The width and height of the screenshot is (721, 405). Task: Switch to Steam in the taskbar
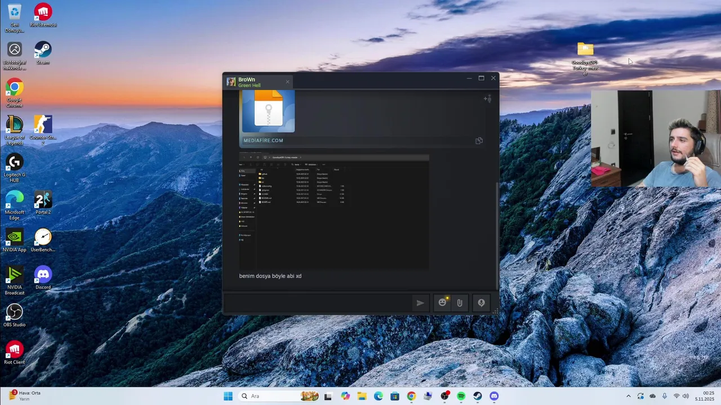click(x=478, y=396)
